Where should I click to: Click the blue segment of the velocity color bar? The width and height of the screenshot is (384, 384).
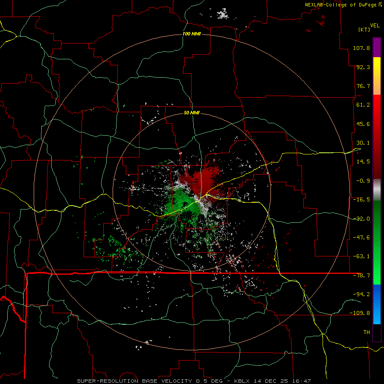pyautogui.click(x=377, y=304)
